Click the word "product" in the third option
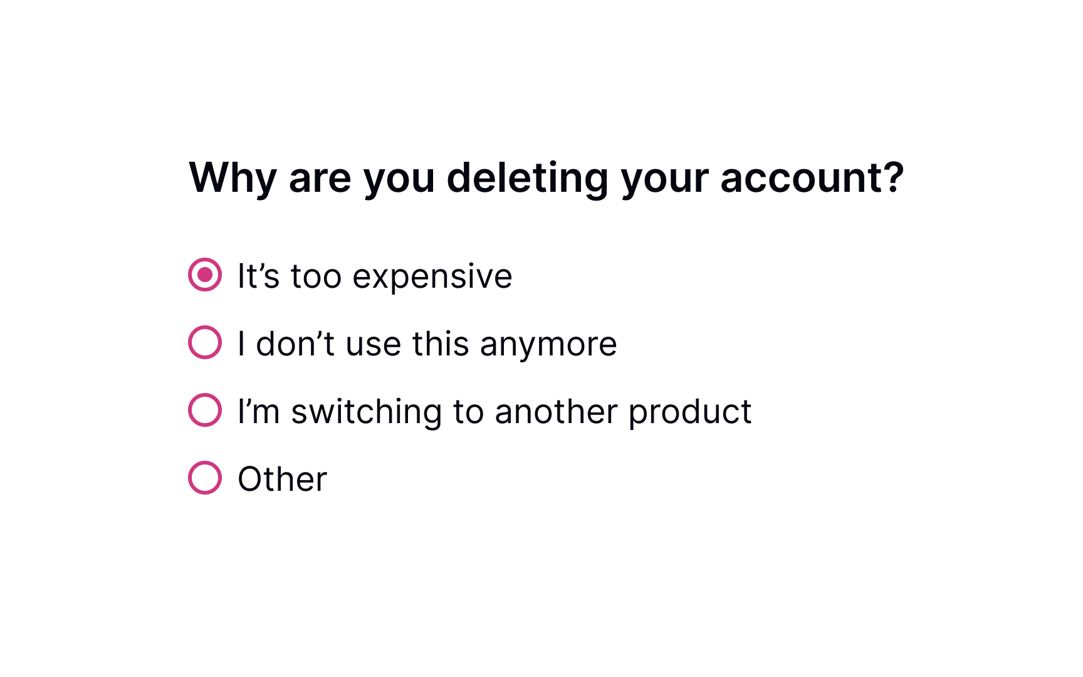Screen dimensions: 1083x677 [689, 412]
